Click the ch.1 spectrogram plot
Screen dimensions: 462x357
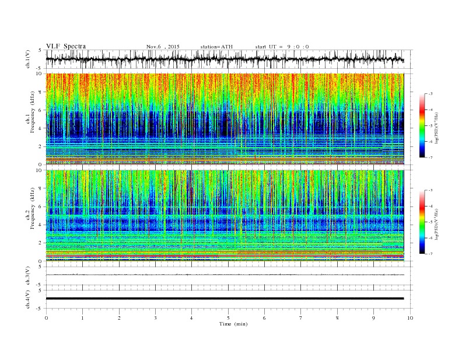tap(225, 119)
